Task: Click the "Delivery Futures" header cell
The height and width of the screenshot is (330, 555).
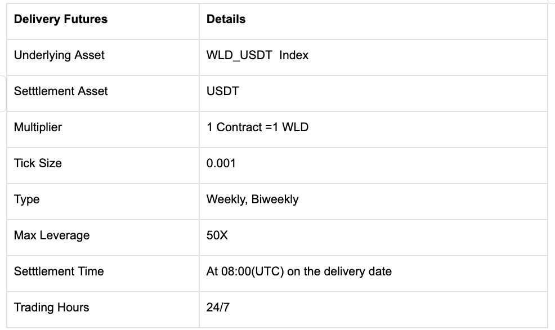Action: point(60,19)
